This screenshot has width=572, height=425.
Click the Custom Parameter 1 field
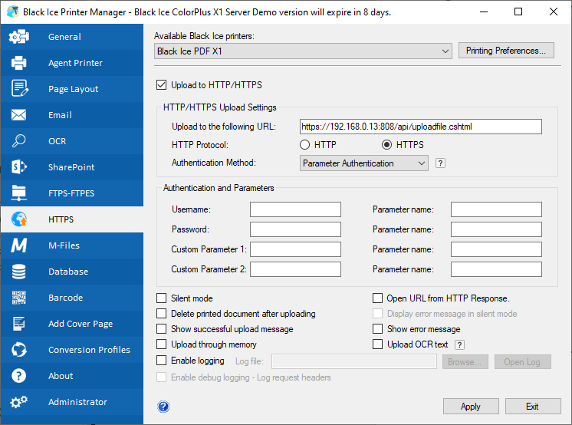[x=295, y=249]
